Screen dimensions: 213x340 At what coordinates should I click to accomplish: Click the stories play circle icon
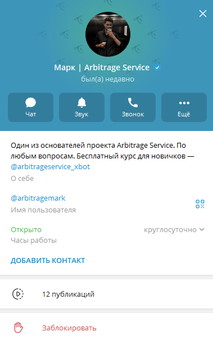click(18, 294)
